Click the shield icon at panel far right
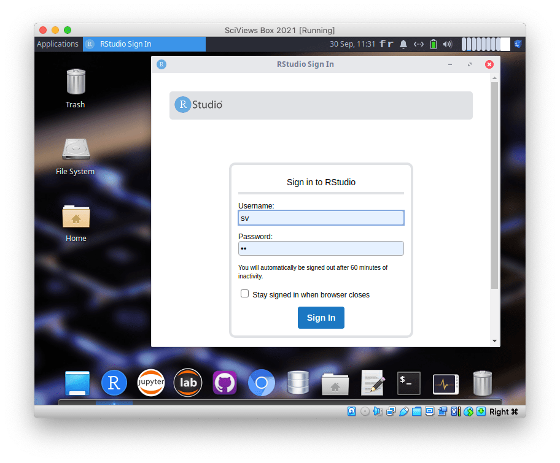This screenshot has height=463, width=560. (x=518, y=44)
